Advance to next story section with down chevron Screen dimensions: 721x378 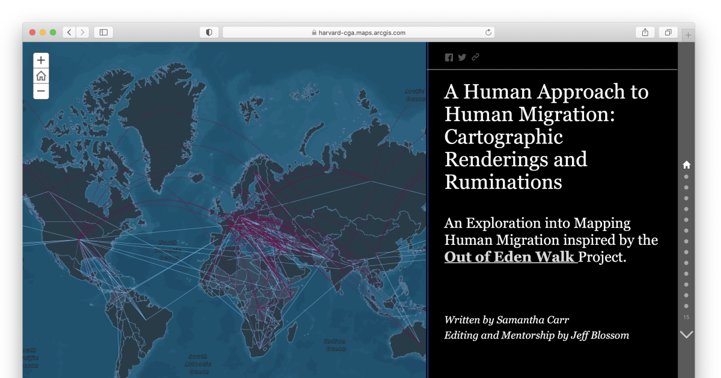(x=687, y=334)
